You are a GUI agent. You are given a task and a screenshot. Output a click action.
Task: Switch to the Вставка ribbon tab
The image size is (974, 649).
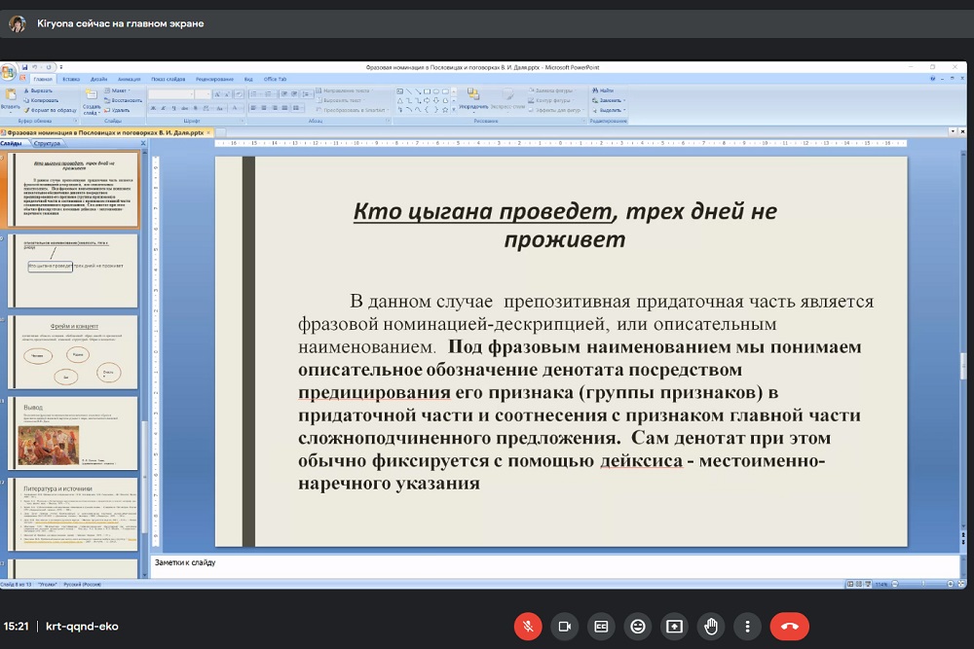point(70,79)
